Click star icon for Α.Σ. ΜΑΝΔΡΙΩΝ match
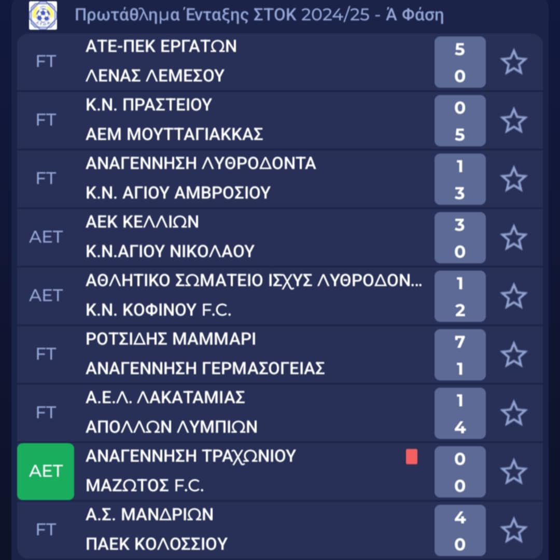 click(513, 530)
